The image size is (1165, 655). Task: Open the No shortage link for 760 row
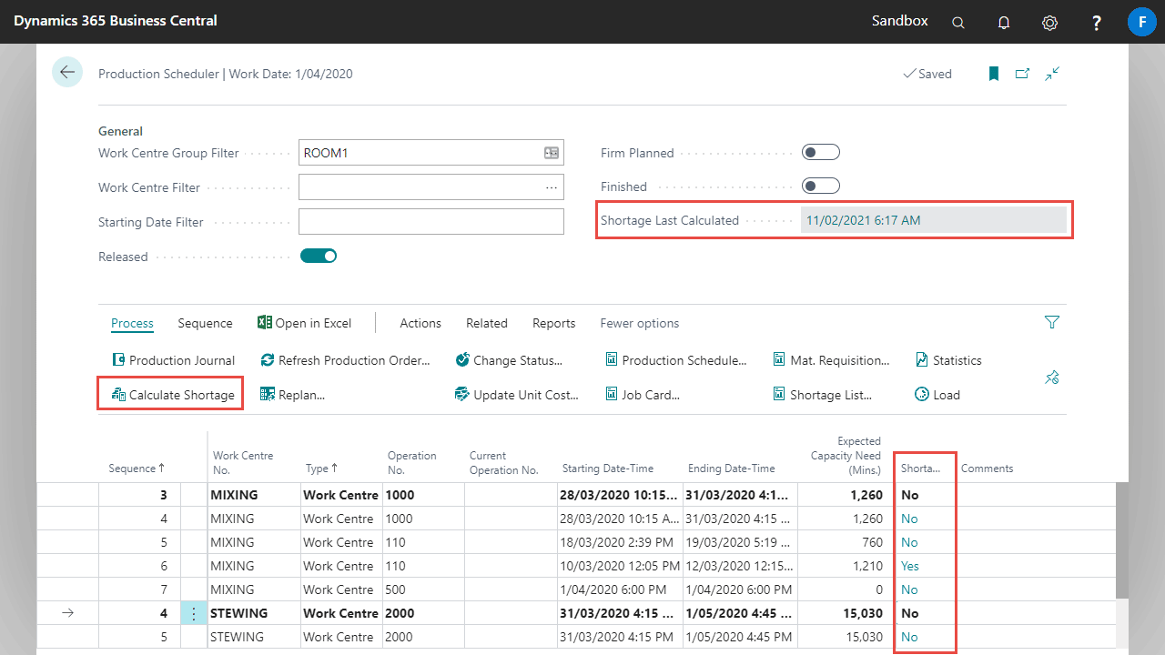click(x=909, y=542)
